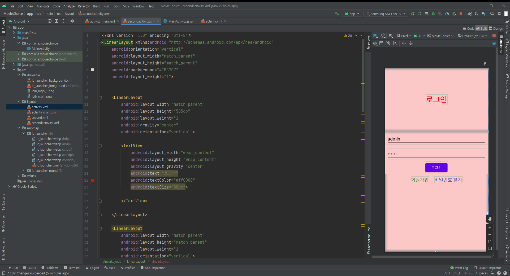Toggle the Gradle tool window
The image size is (510, 276).
tap(507, 27)
